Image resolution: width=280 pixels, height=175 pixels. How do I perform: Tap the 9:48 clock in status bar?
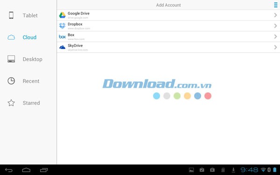click(249, 170)
